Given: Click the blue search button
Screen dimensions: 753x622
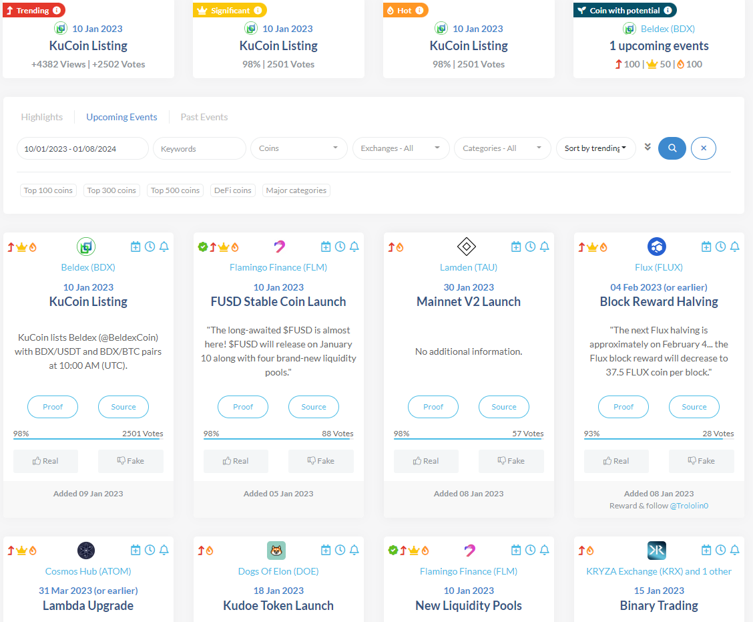Looking at the screenshot, I should tap(672, 148).
